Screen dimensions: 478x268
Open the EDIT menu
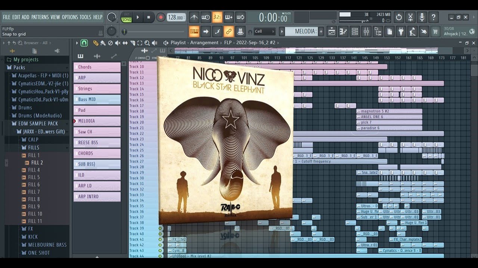pyautogui.click(x=16, y=17)
